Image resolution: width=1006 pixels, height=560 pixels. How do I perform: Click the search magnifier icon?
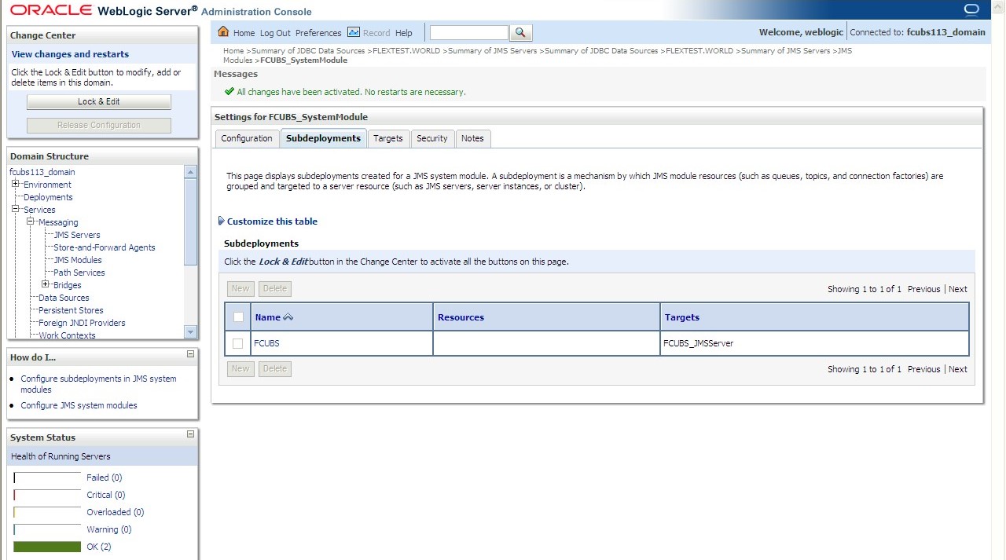(520, 33)
